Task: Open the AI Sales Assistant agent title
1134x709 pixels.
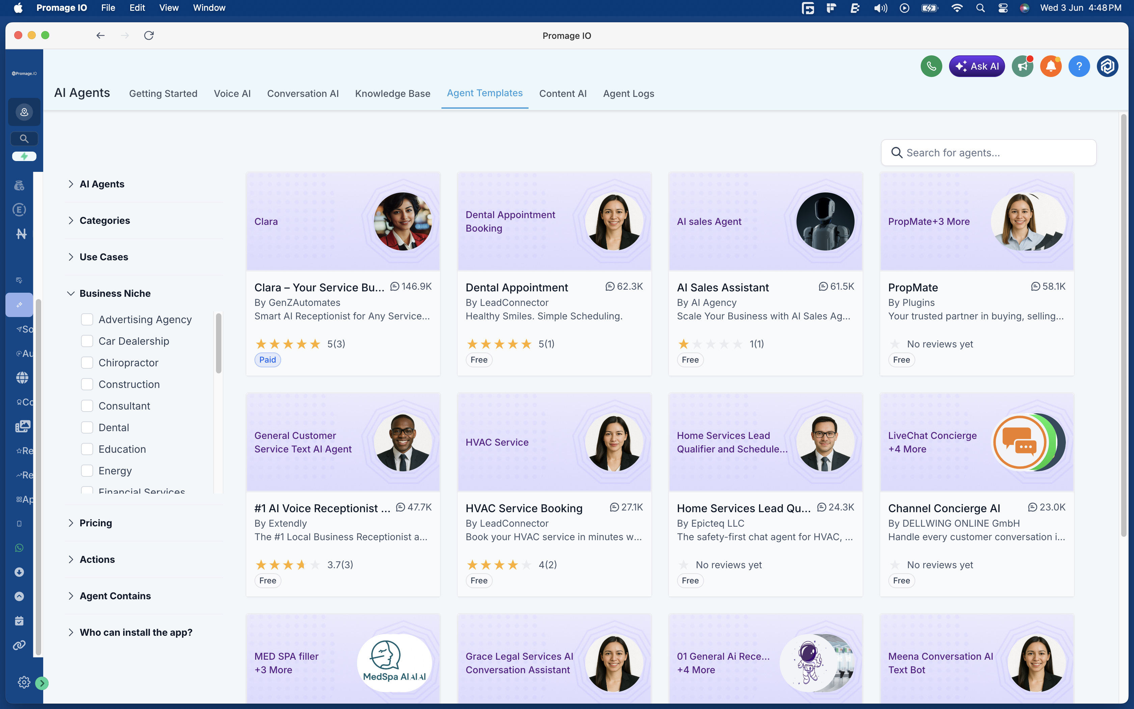Action: (723, 287)
